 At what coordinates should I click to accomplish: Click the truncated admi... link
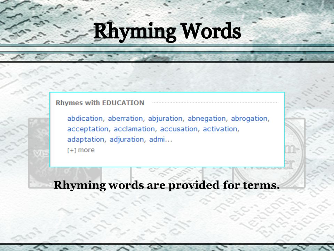click(160, 139)
